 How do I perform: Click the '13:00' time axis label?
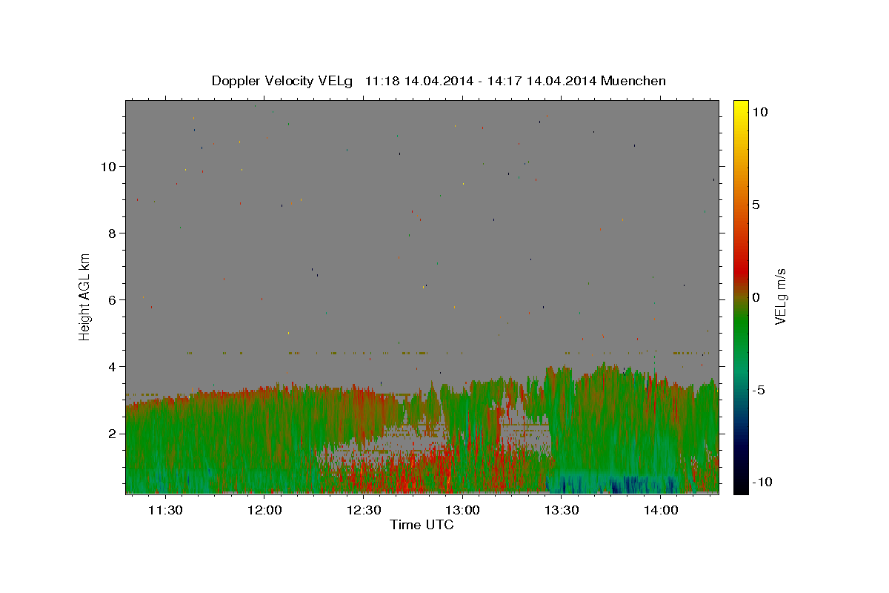coord(462,510)
